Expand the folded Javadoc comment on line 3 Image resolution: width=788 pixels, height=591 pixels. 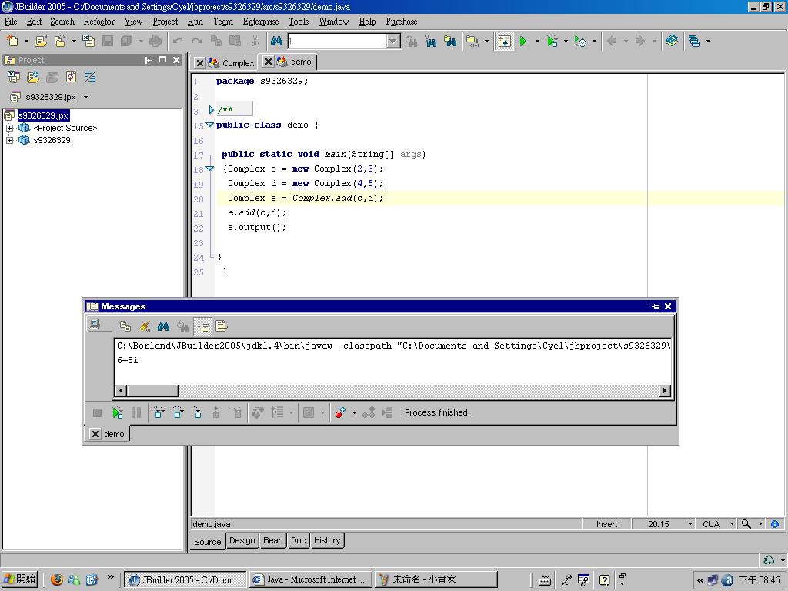pos(211,109)
